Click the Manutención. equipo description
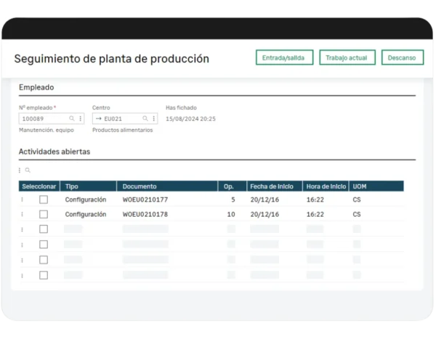Screen dimensions: 436x337 47,130
